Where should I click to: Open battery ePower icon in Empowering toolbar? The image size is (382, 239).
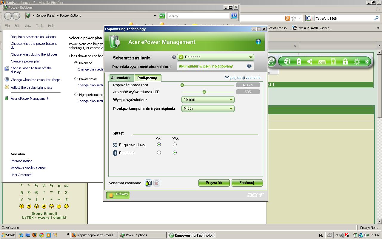pyautogui.click(x=299, y=62)
